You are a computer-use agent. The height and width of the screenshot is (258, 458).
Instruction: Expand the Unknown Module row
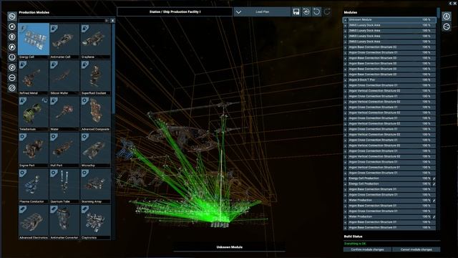pyautogui.click(x=345, y=20)
